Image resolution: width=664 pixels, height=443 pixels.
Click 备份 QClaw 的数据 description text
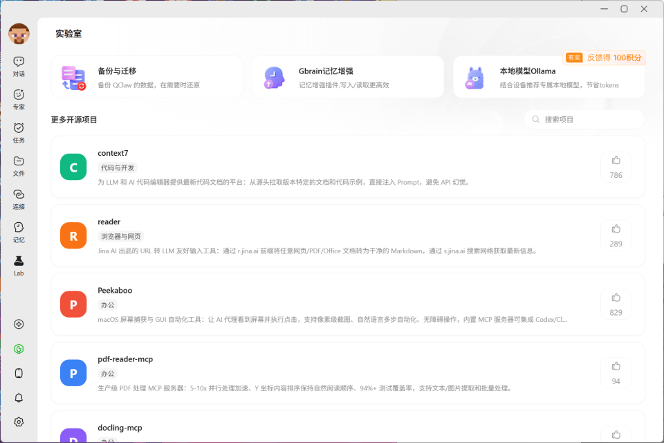pyautogui.click(x=149, y=85)
